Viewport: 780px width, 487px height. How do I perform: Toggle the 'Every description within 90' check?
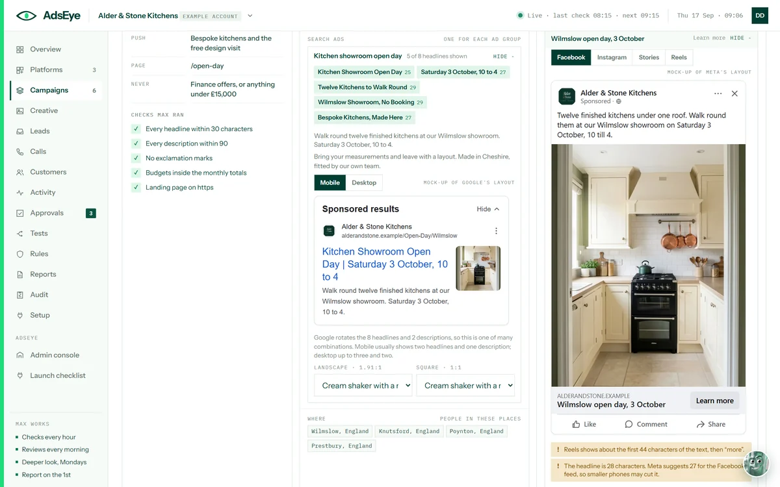click(x=136, y=144)
